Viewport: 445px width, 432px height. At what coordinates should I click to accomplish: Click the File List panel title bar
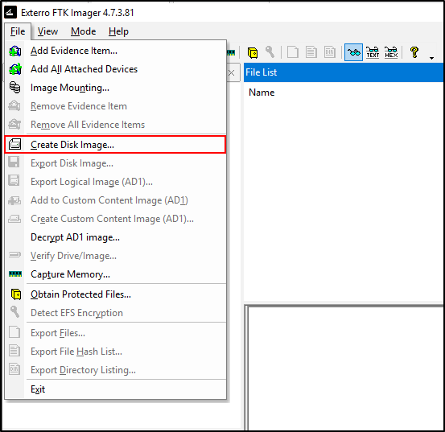coord(343,72)
